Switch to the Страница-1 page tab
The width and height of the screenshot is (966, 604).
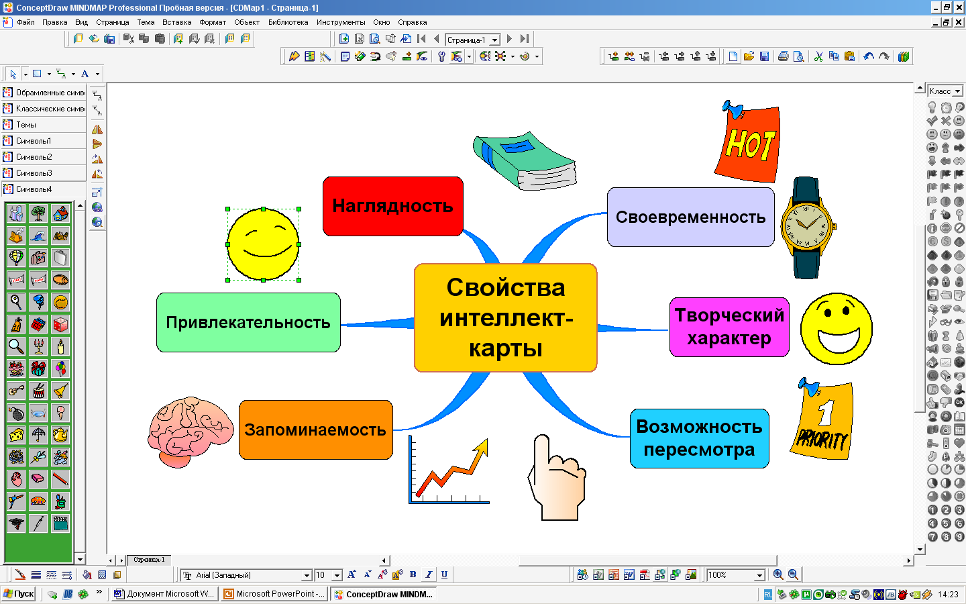149,560
